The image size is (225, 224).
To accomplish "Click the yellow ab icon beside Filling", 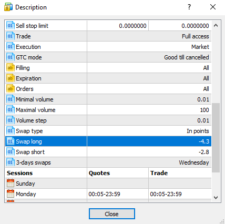I will click(x=11, y=68).
